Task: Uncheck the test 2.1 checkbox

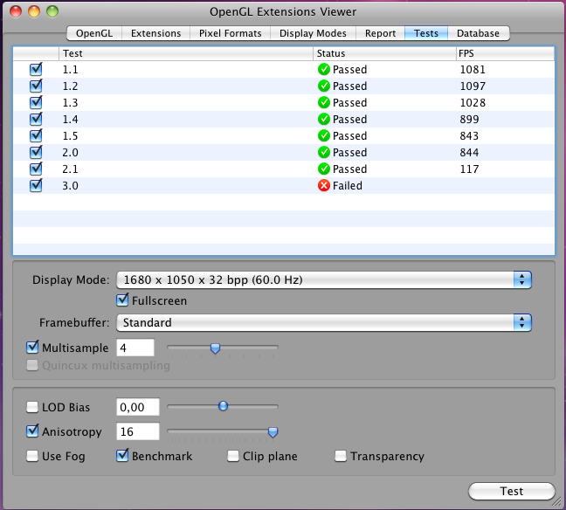Action: [x=36, y=169]
